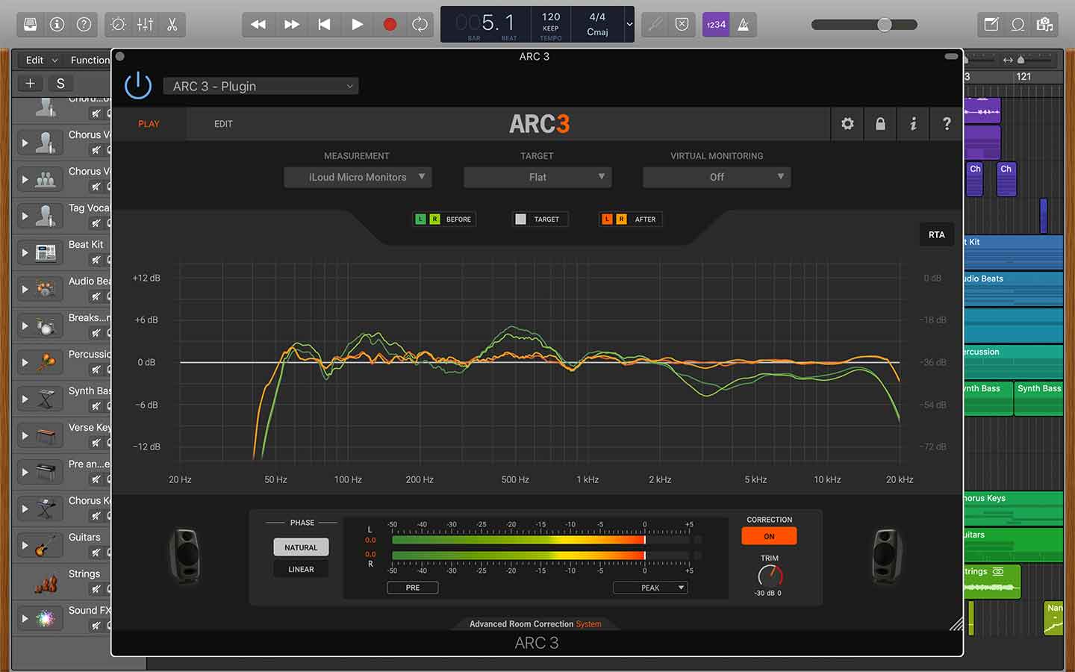Open the PEAK meter mode dropdown
This screenshot has width=1075, height=672.
tap(650, 588)
